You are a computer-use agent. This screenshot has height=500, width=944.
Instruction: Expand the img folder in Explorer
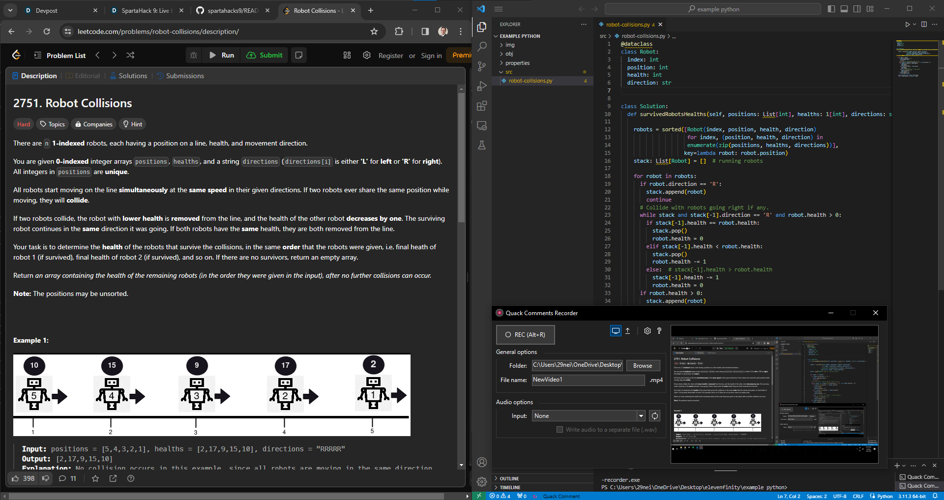click(510, 45)
